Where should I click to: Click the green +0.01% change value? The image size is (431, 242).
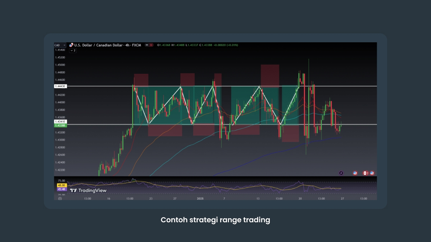[232, 44]
